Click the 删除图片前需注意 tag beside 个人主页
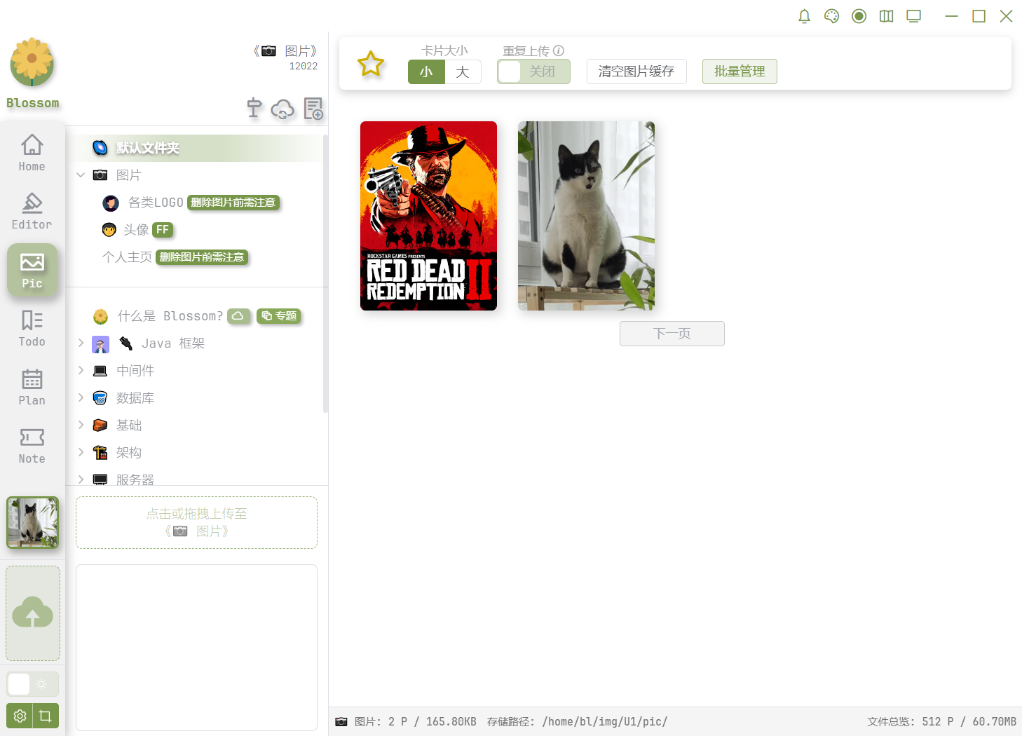 tap(202, 257)
